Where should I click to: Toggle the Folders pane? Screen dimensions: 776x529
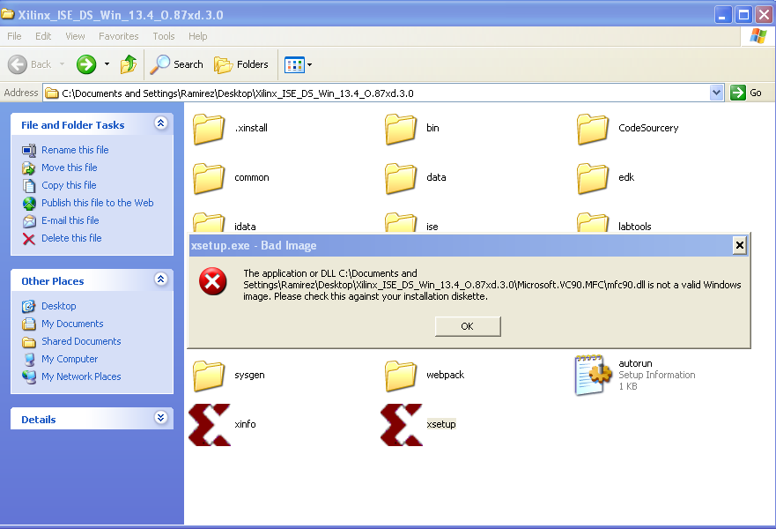coord(241,64)
